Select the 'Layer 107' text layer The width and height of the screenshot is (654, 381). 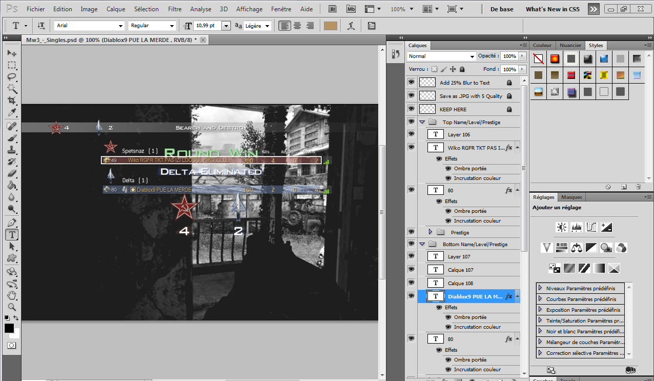click(x=469, y=256)
